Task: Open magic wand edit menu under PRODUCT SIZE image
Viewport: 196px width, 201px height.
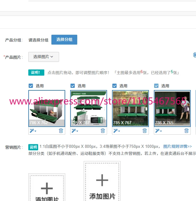Action: click(x=75, y=131)
